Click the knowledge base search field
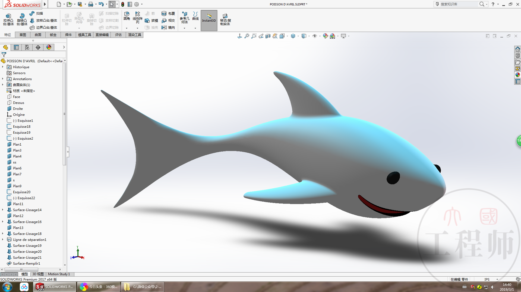 (458, 4)
